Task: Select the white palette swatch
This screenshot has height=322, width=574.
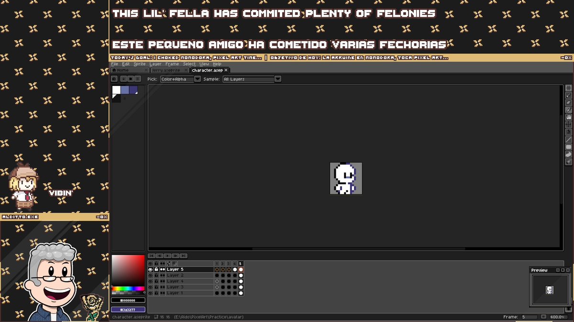Action: [x=116, y=90]
